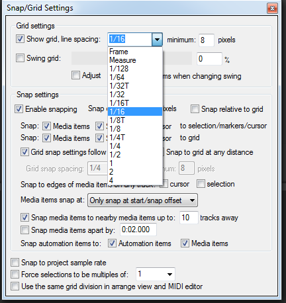
Task: Check Snap relative to grid
Action: pos(195,109)
